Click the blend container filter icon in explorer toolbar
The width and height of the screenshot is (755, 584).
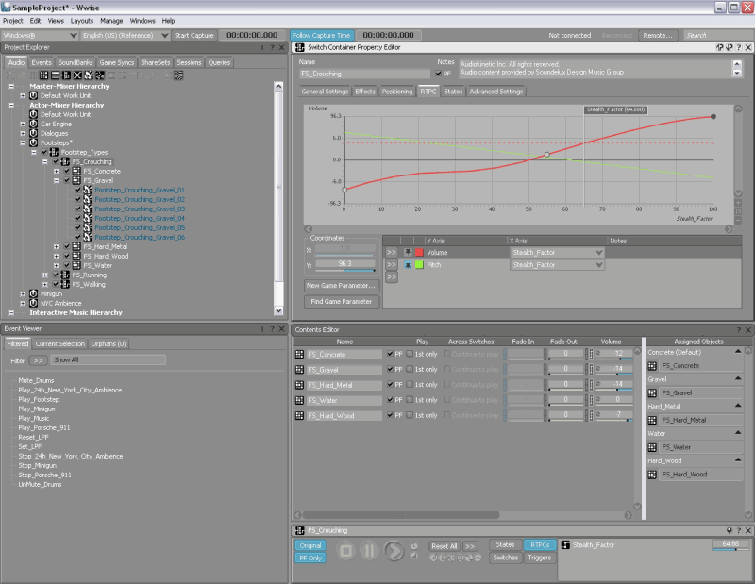click(x=77, y=75)
